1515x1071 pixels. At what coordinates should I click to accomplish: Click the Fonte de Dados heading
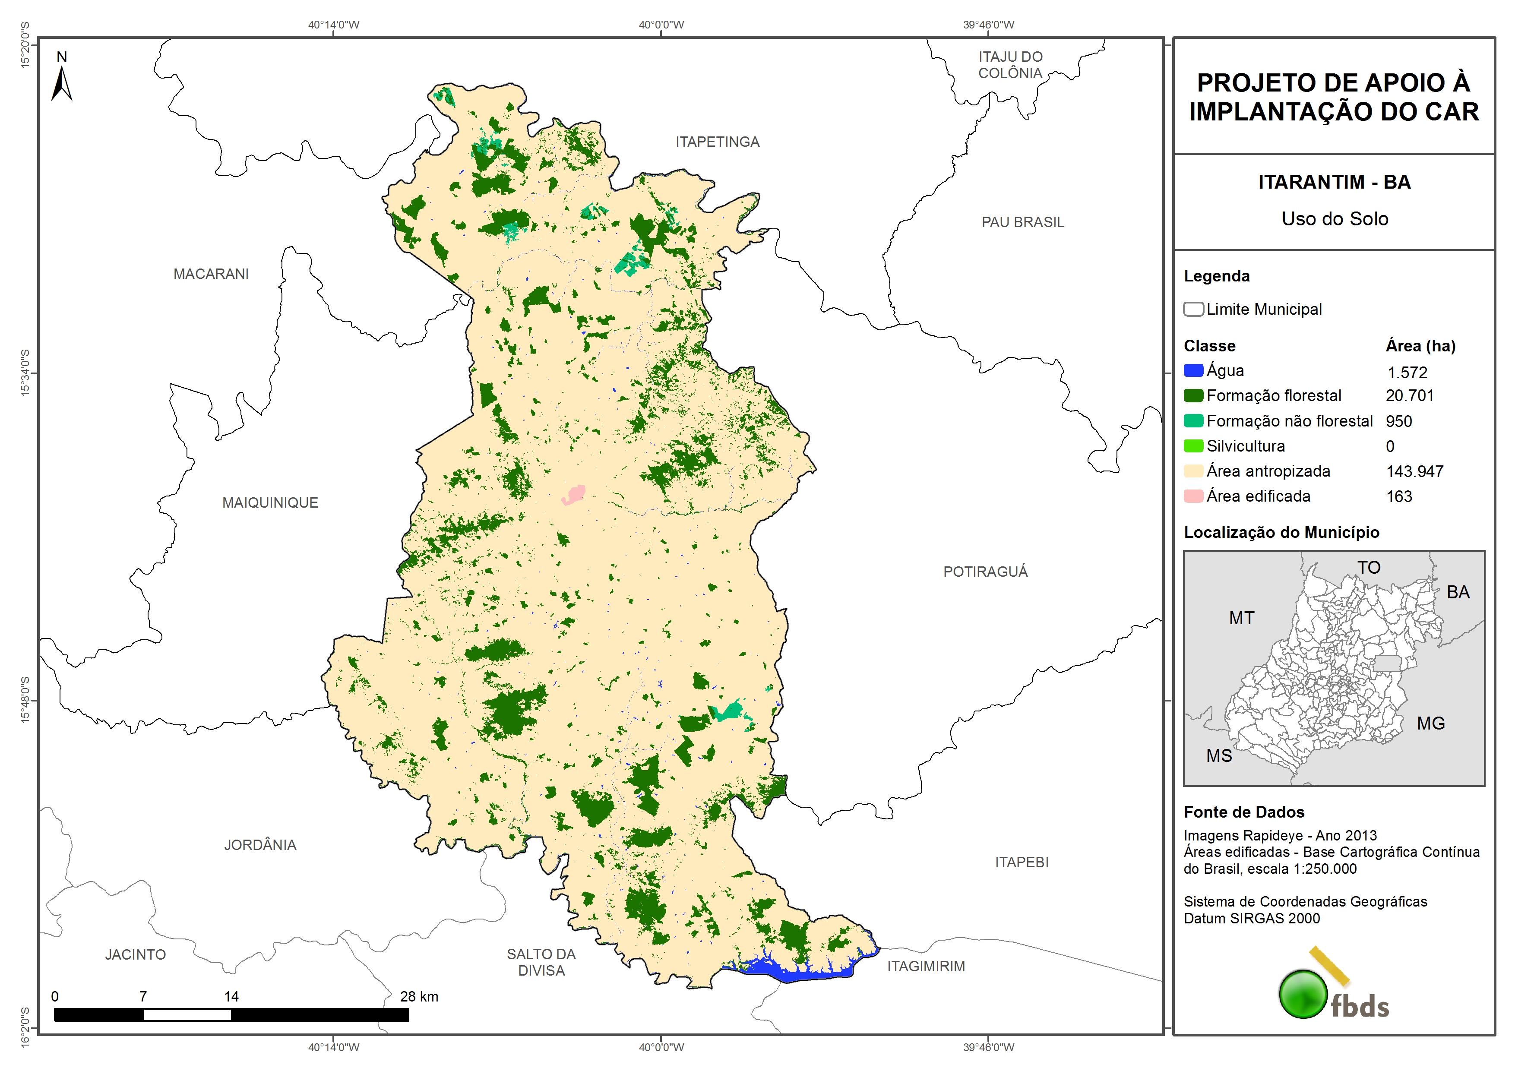[1244, 812]
